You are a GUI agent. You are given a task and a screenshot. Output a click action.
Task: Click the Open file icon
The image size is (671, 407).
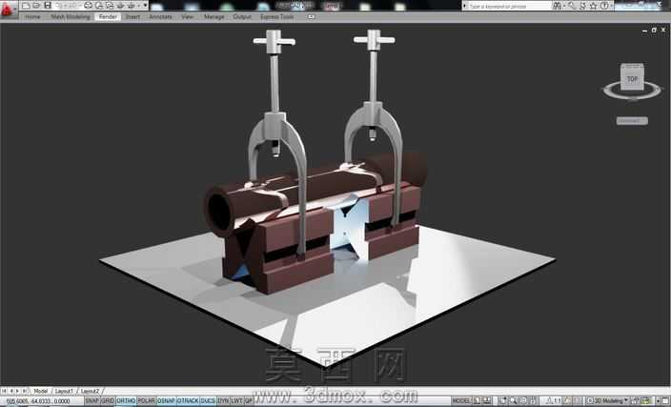[x=37, y=6]
